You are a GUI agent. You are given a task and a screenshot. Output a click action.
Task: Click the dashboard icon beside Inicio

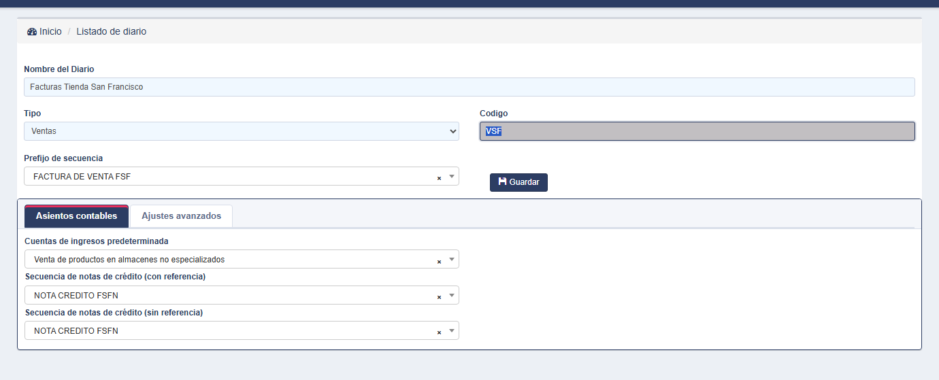[32, 32]
